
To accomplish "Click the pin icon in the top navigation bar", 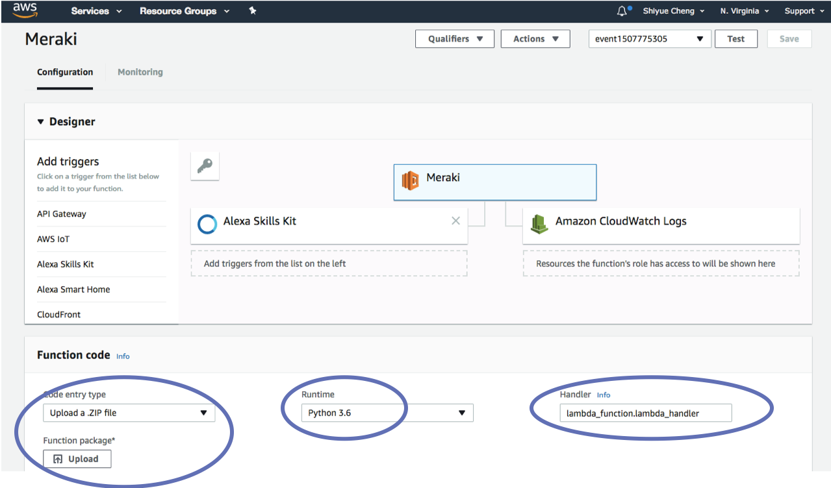I will tap(253, 10).
